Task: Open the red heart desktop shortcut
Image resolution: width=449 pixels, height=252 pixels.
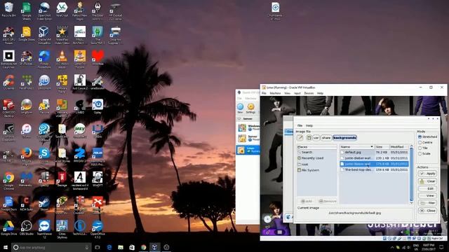Action: click(98, 58)
